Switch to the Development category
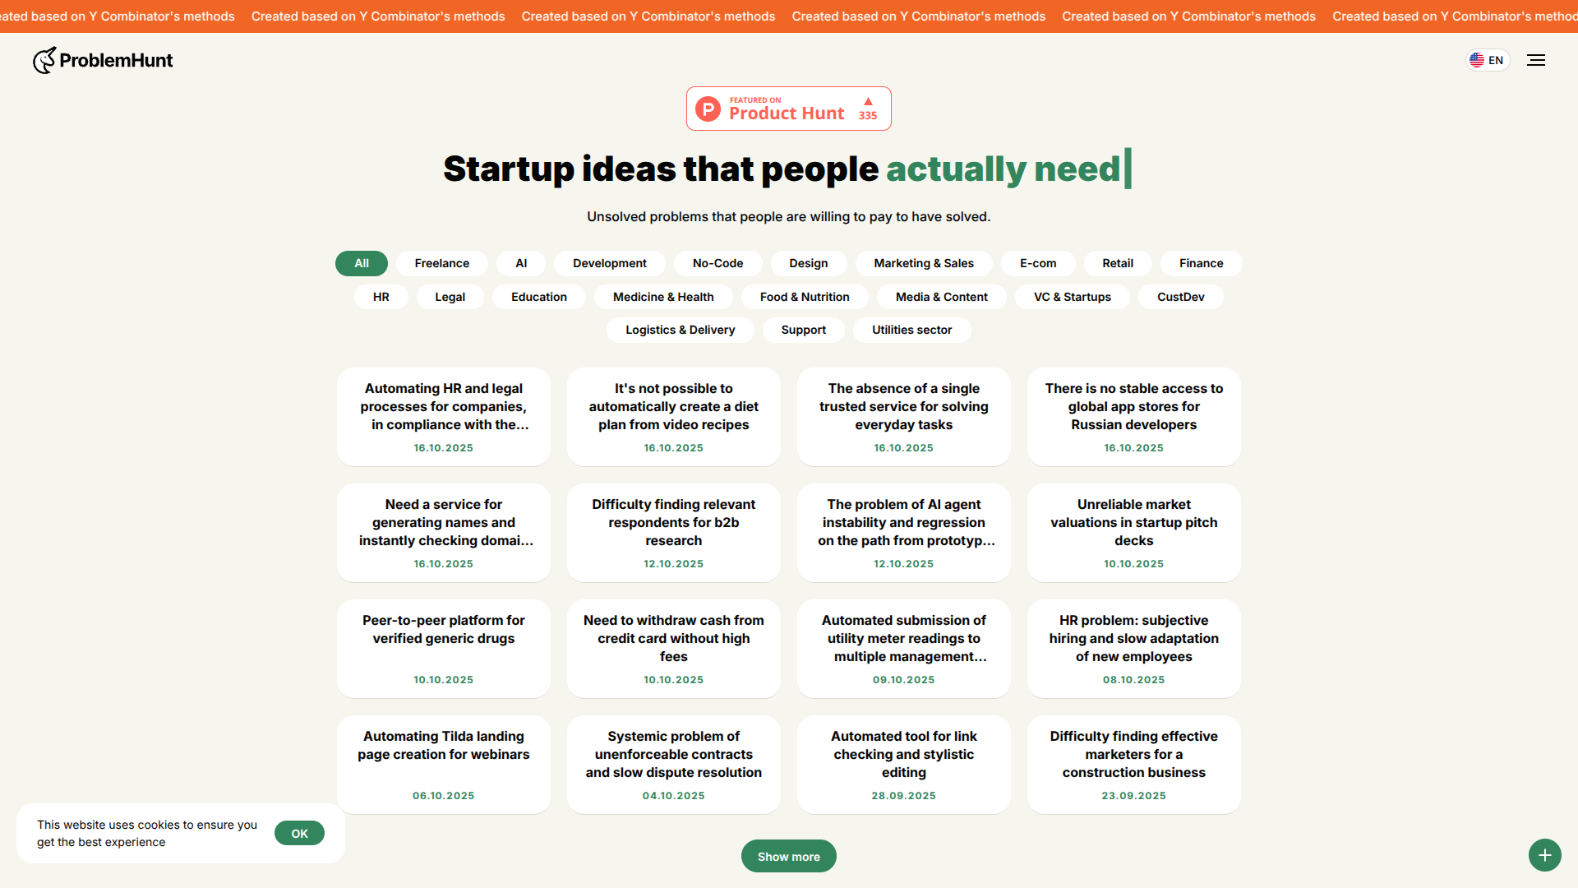The height and width of the screenshot is (888, 1578). (610, 263)
